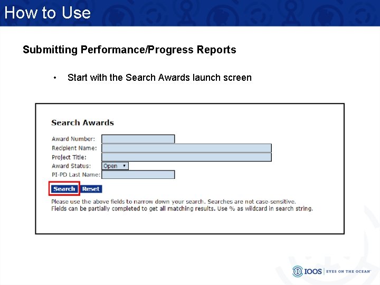This screenshot has width=380, height=285.
Task: Click the 'Project Title:' label
Action: (x=69, y=157)
